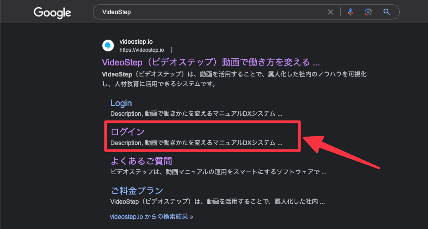Open the ログイン sitelink
Viewport: 428px width, 229px height.
(128, 132)
